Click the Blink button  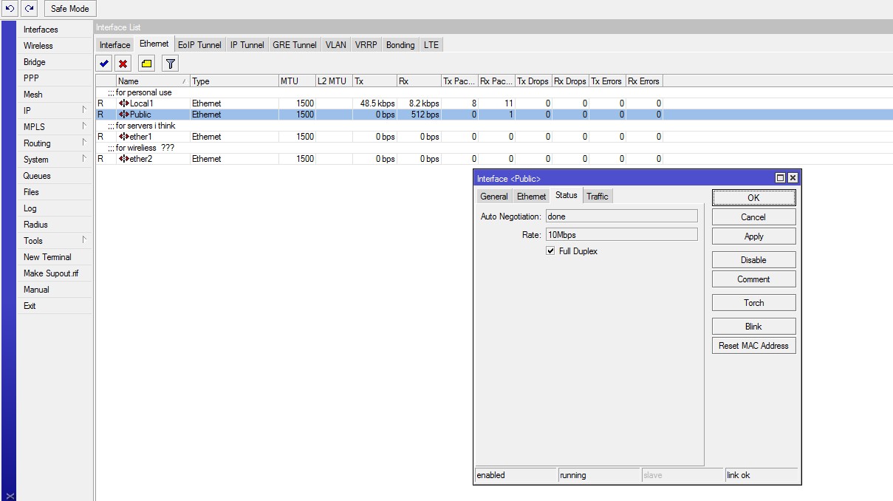tap(753, 327)
